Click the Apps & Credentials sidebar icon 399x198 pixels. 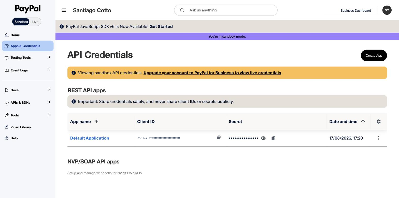7,46
